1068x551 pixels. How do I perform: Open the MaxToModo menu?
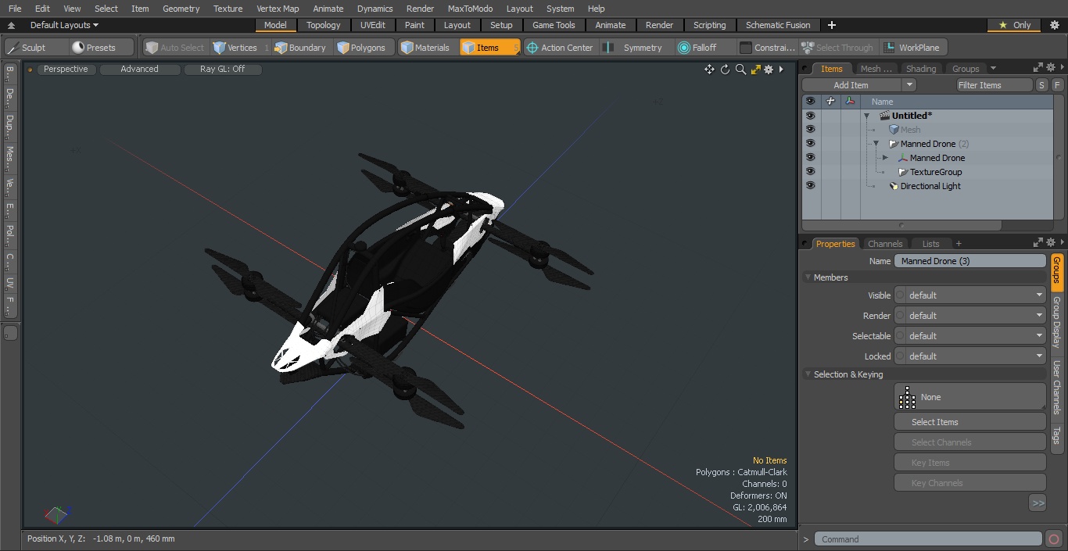coord(470,9)
